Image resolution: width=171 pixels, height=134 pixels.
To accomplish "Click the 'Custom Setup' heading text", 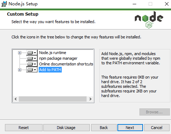I will click(23, 14).
